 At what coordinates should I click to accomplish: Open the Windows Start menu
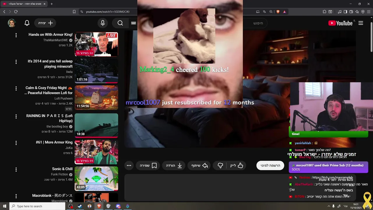[5, 206]
